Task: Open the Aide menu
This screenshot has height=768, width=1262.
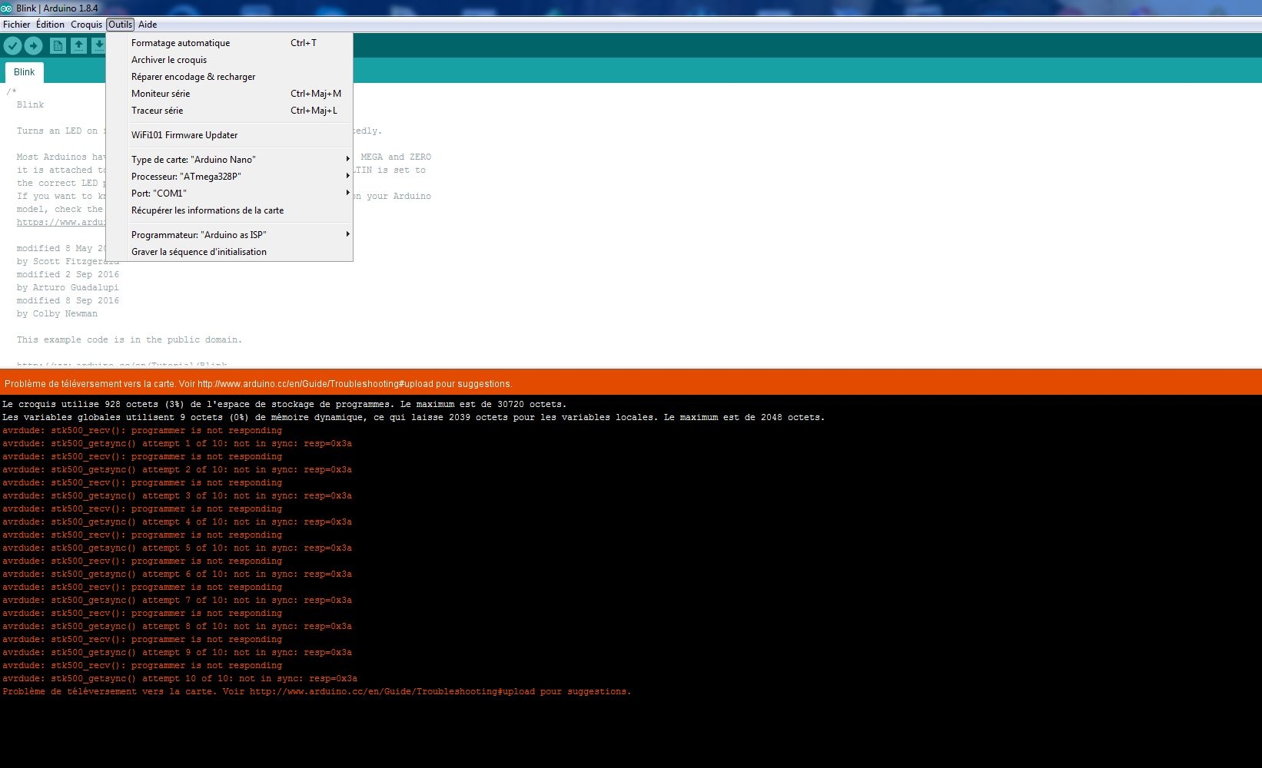Action: tap(148, 25)
